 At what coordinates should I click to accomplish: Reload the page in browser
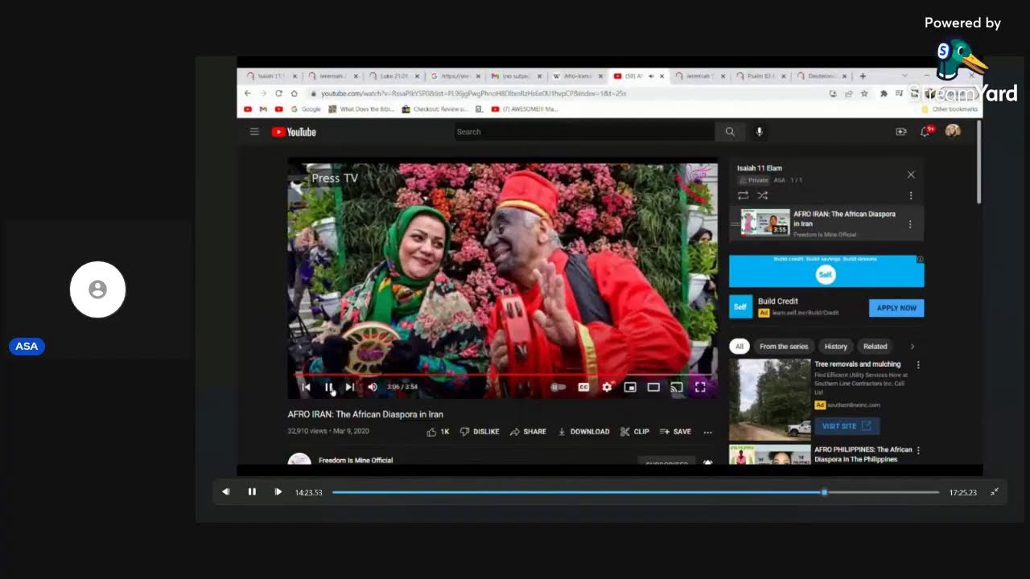tap(278, 93)
